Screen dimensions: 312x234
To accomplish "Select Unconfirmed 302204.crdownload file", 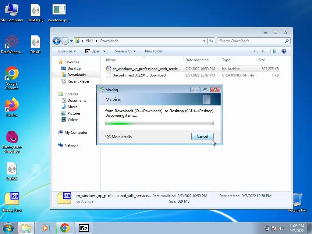I will coord(139,75).
